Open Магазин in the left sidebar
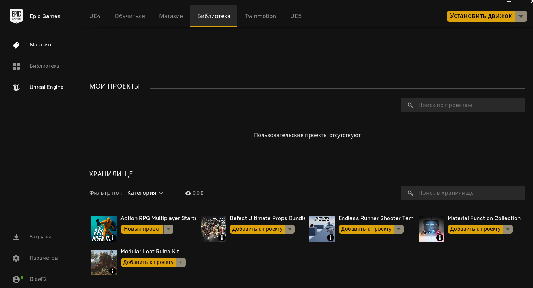Screen dimensions: 533x288 [x=41, y=45]
